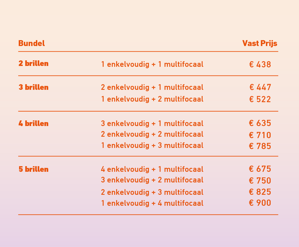Click the € 438 price
This screenshot has height=247, width=299.
pos(260,65)
